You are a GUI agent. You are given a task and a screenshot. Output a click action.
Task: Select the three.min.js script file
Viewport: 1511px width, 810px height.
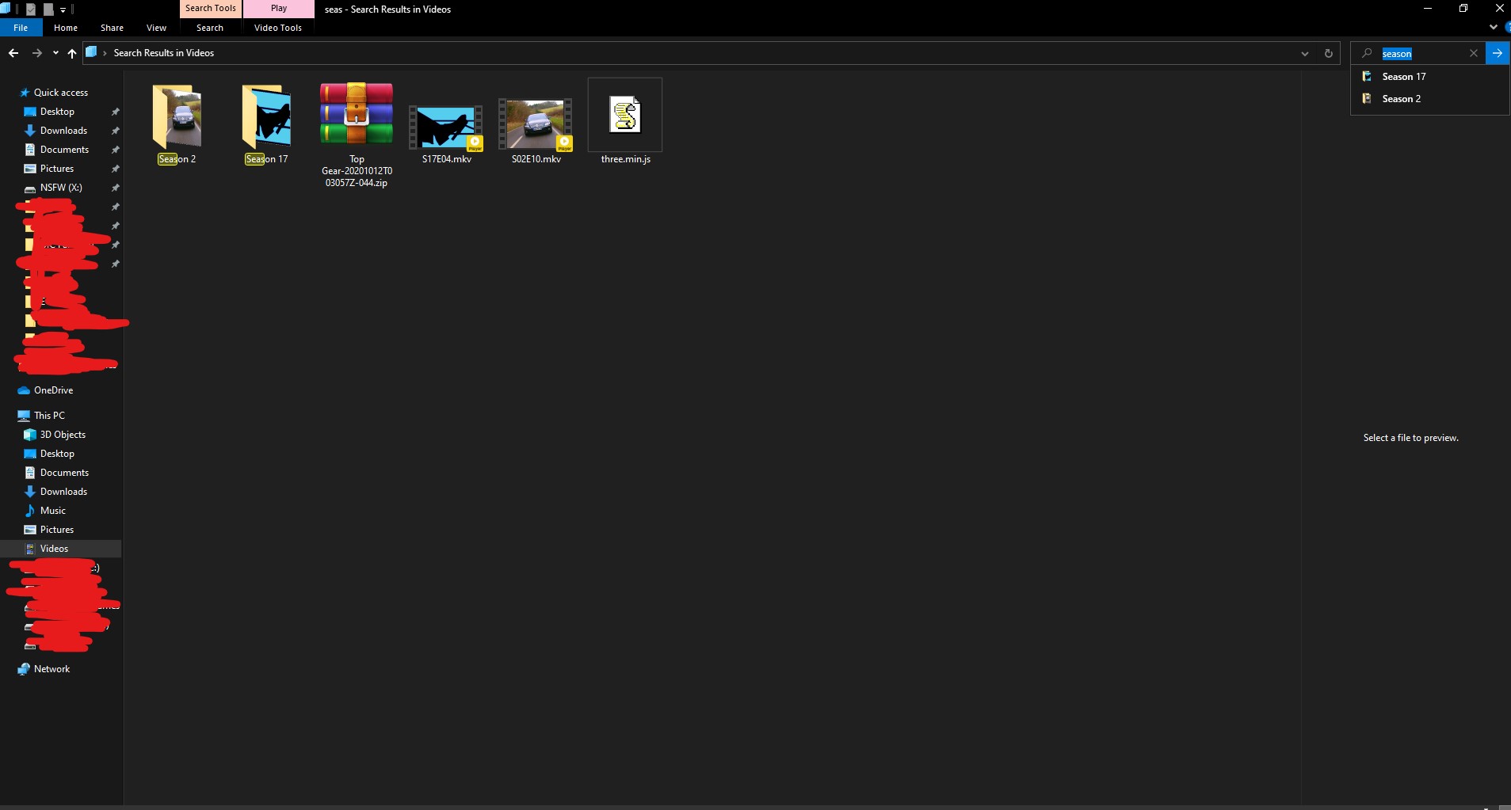[x=625, y=123]
